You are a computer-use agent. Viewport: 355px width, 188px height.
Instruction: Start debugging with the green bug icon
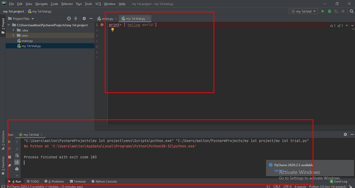[330, 11]
